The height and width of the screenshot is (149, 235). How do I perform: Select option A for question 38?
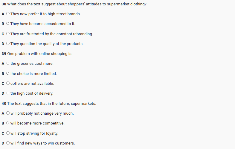8,14
